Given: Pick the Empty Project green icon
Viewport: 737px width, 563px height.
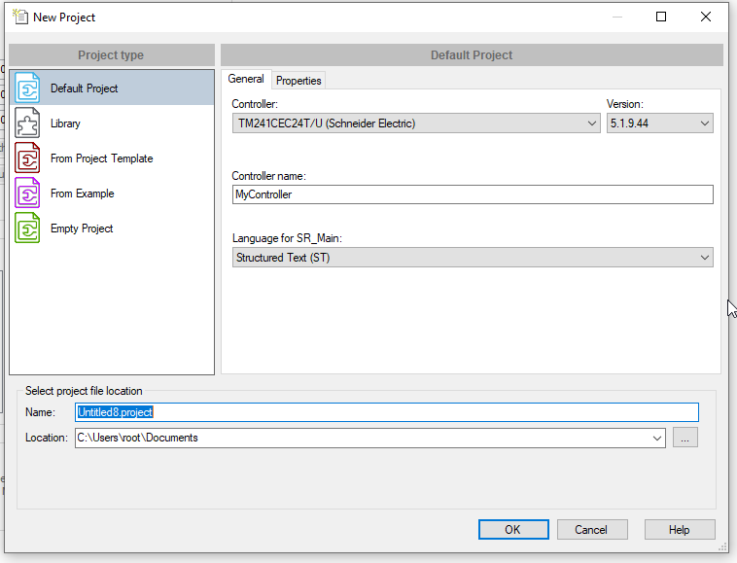Looking at the screenshot, I should (27, 228).
